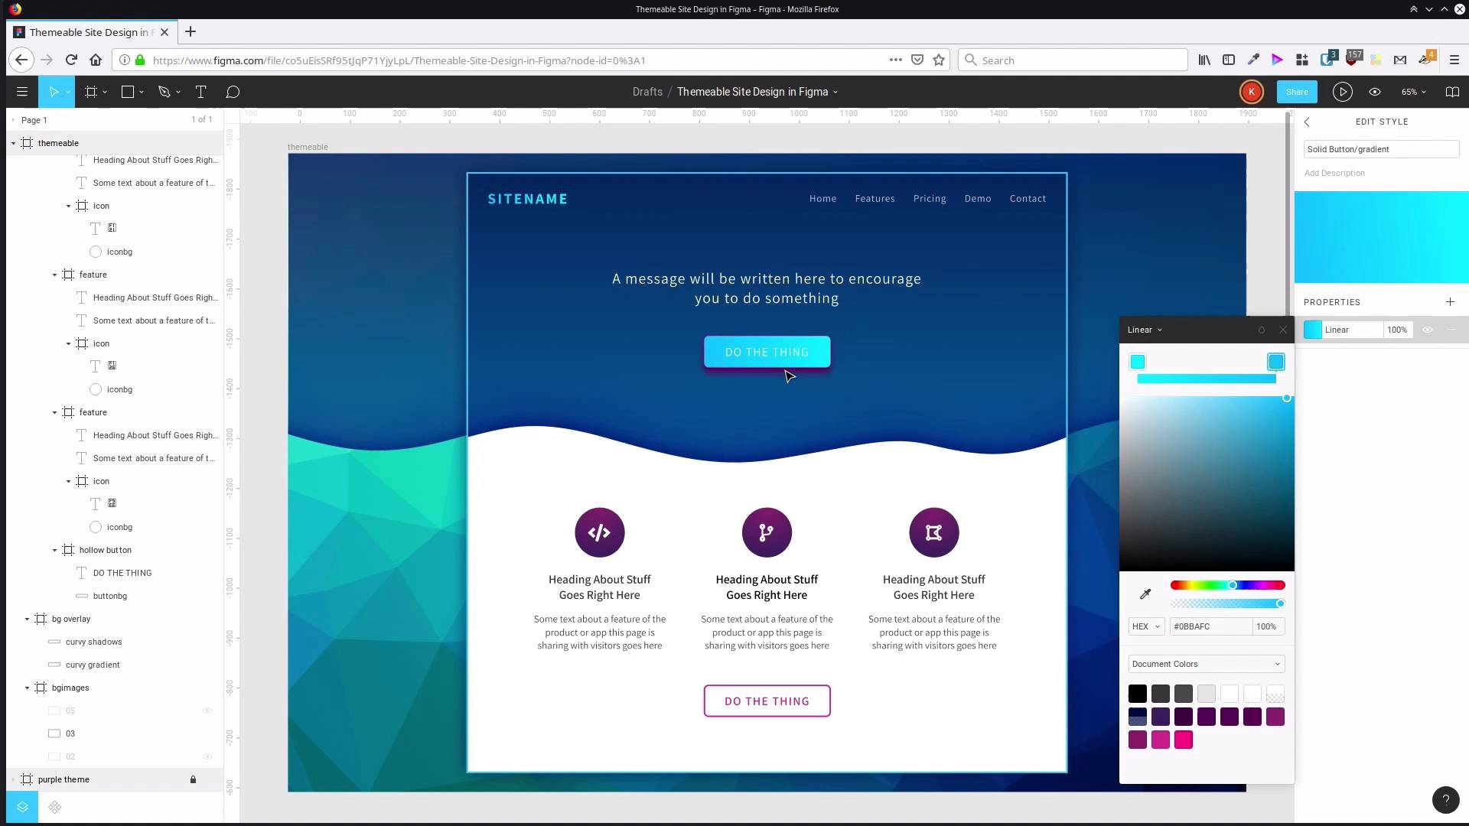Screen dimensions: 1469x826
Task: Unlock the purple theme frame
Action: (x=193, y=779)
